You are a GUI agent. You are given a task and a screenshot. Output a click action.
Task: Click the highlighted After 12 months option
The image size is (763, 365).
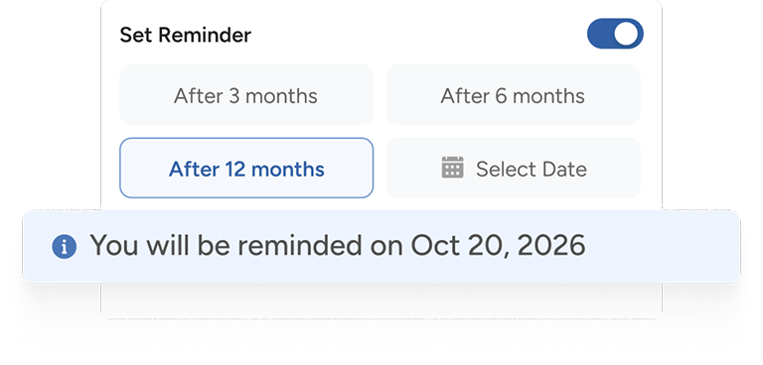coord(246,169)
